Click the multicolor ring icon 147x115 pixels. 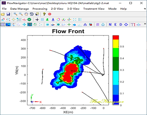click(x=58, y=19)
